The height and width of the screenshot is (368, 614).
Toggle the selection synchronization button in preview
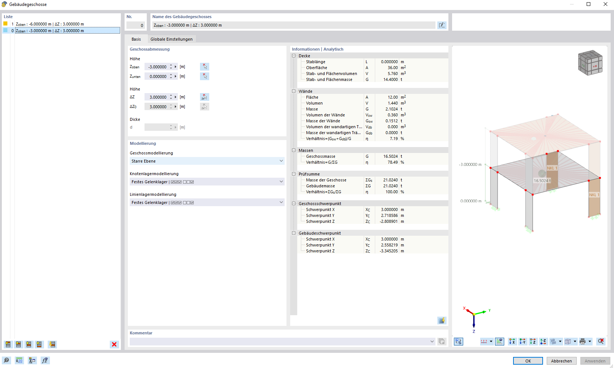tap(458, 341)
